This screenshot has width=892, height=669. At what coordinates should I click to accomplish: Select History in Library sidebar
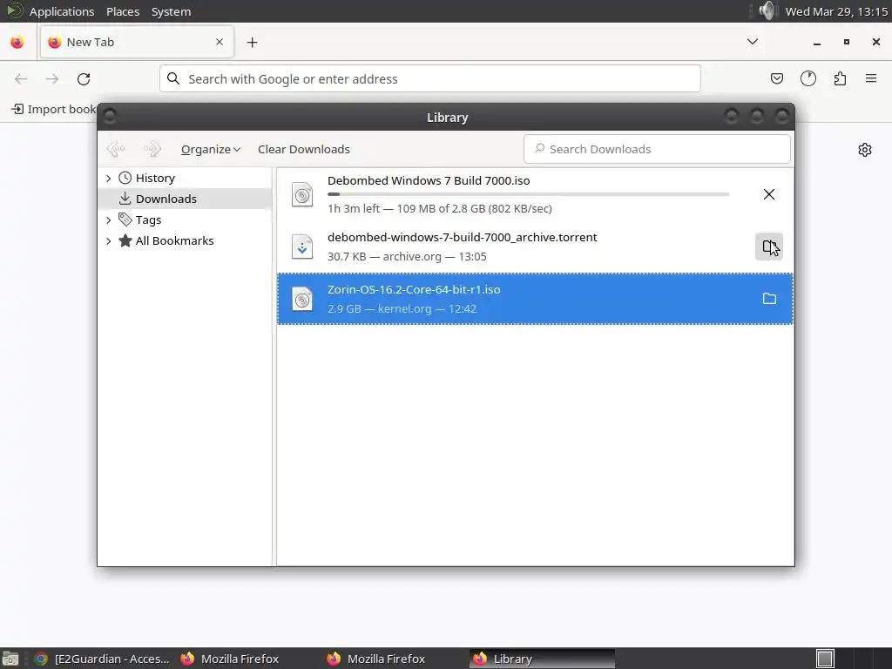pyautogui.click(x=185, y=178)
